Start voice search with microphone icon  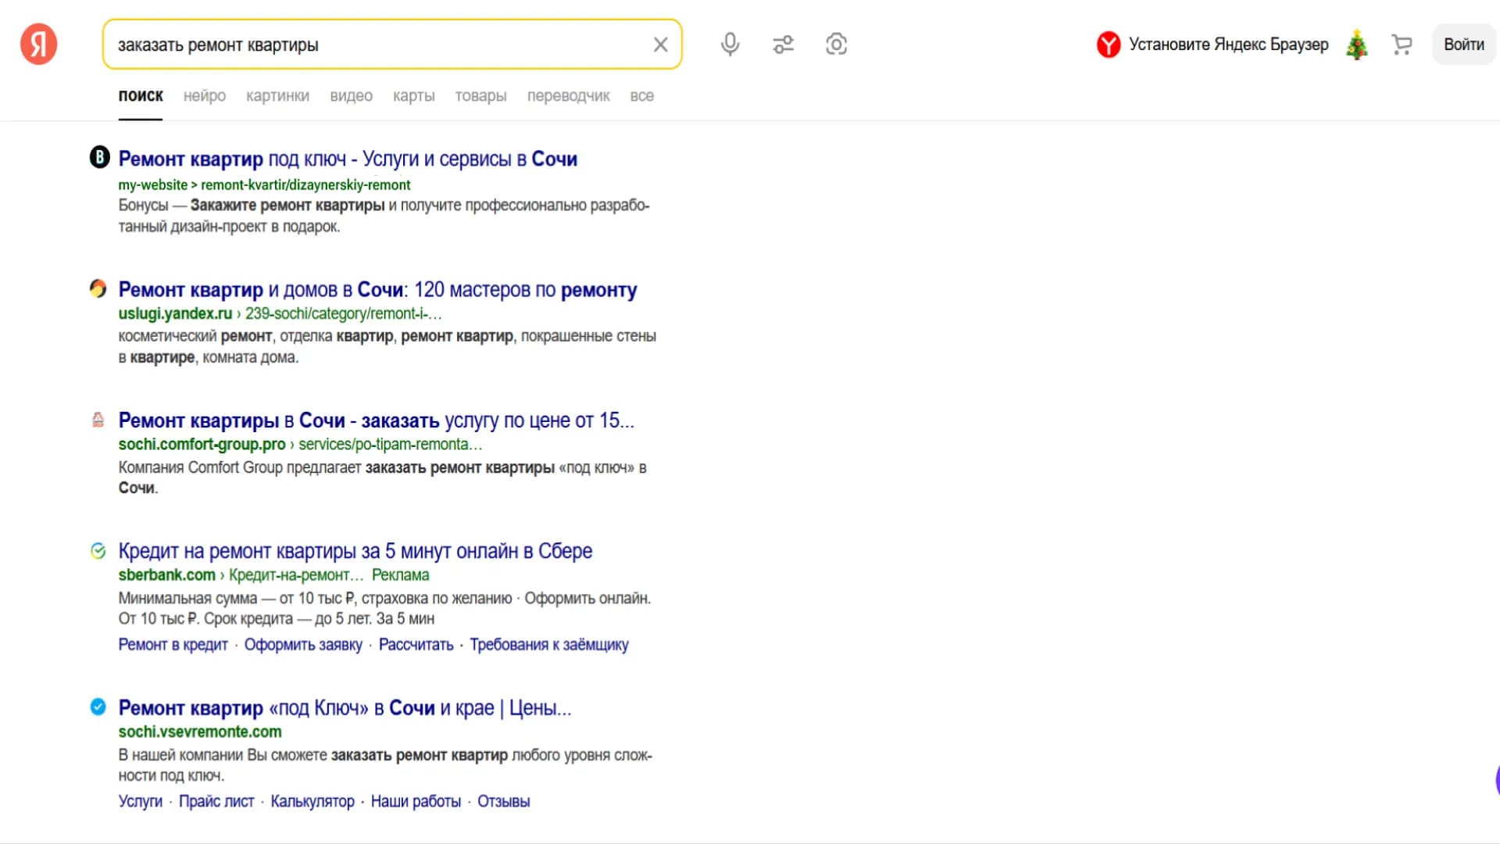point(730,45)
